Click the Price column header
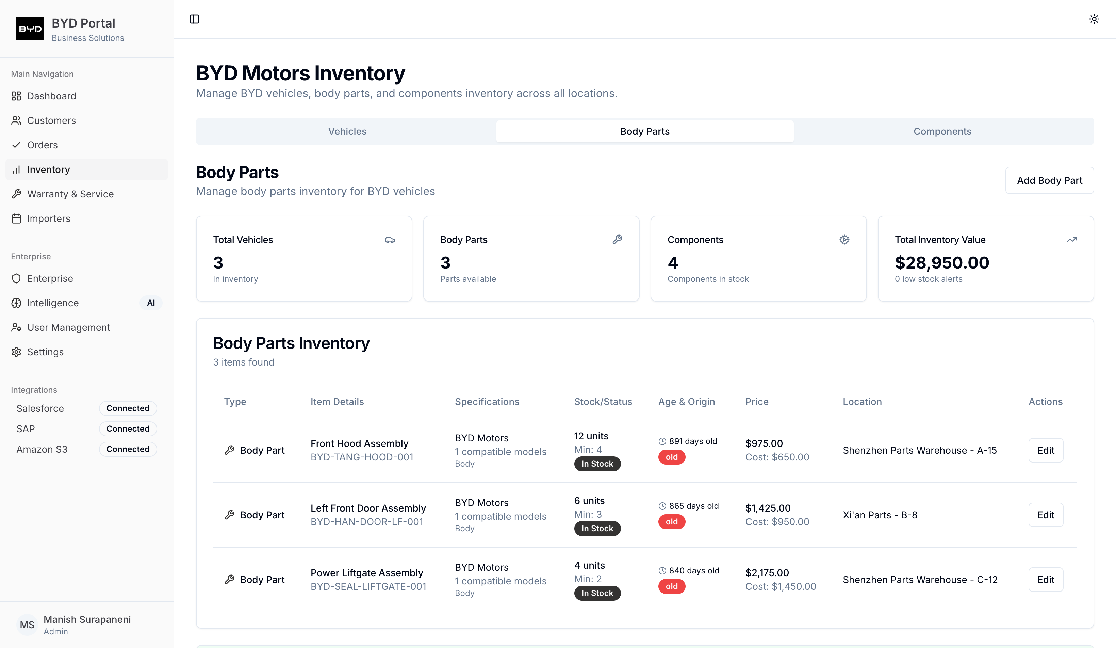 point(757,401)
